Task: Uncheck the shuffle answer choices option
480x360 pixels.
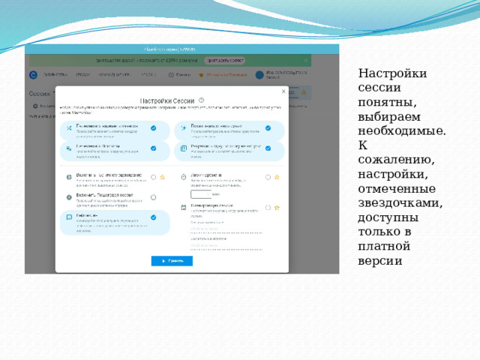Action: click(x=153, y=148)
